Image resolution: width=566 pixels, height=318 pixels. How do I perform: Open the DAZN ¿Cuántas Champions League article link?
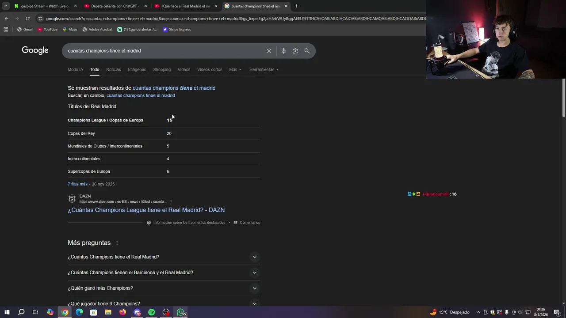(146, 210)
